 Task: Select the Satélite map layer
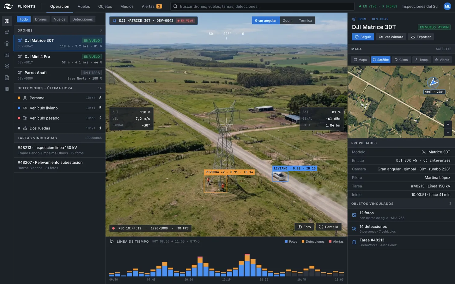tap(381, 60)
